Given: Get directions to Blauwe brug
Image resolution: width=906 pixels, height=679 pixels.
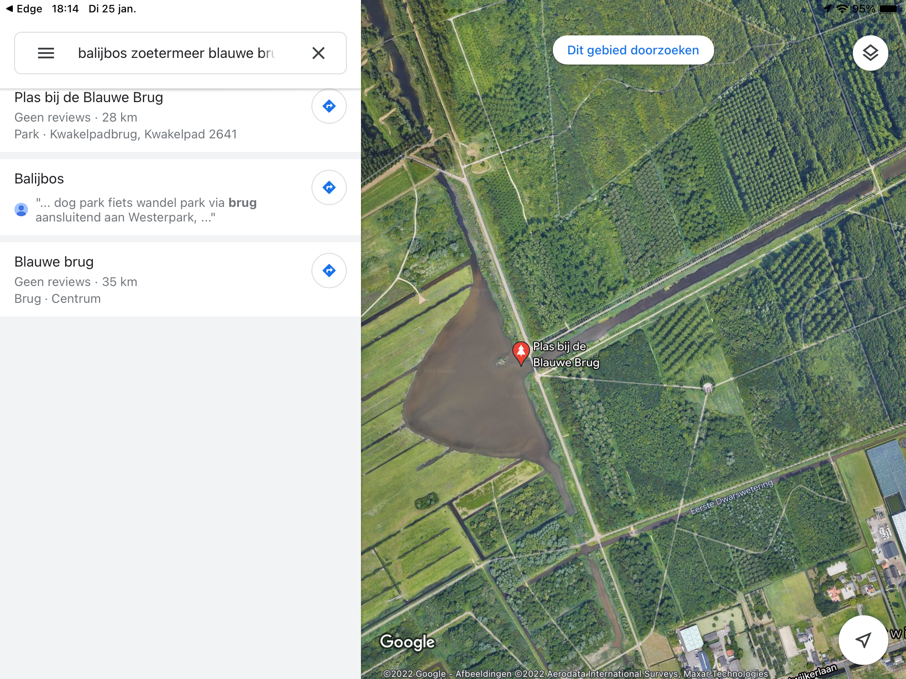Looking at the screenshot, I should (x=329, y=271).
